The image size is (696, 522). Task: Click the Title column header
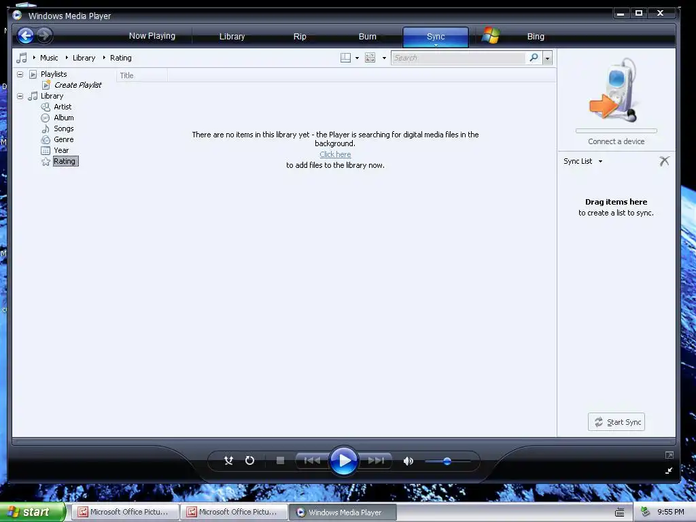[x=142, y=75]
